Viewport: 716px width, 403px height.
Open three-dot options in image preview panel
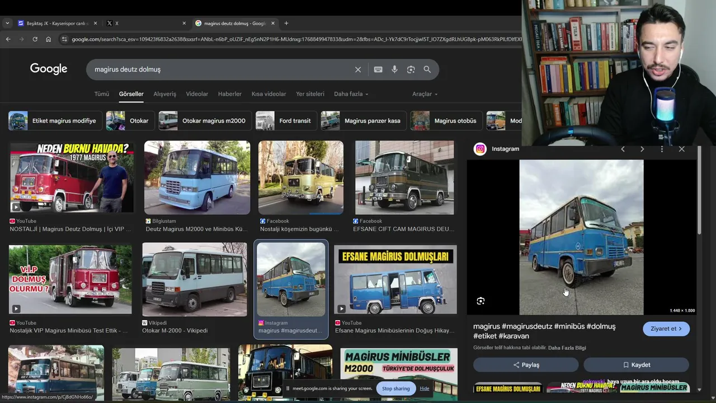tap(662, 149)
